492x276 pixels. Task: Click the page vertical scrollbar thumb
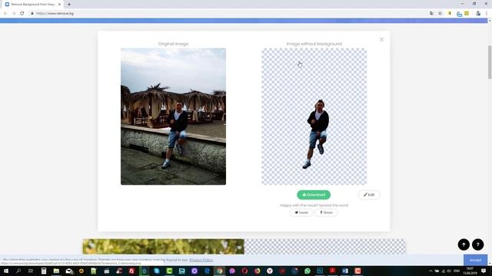click(490, 62)
